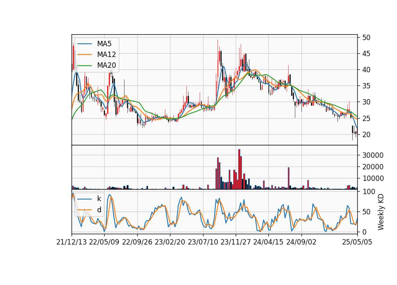Viewport: 397px width, 285px height.
Task: Click the volume axis label 20000
Action: 373,167
